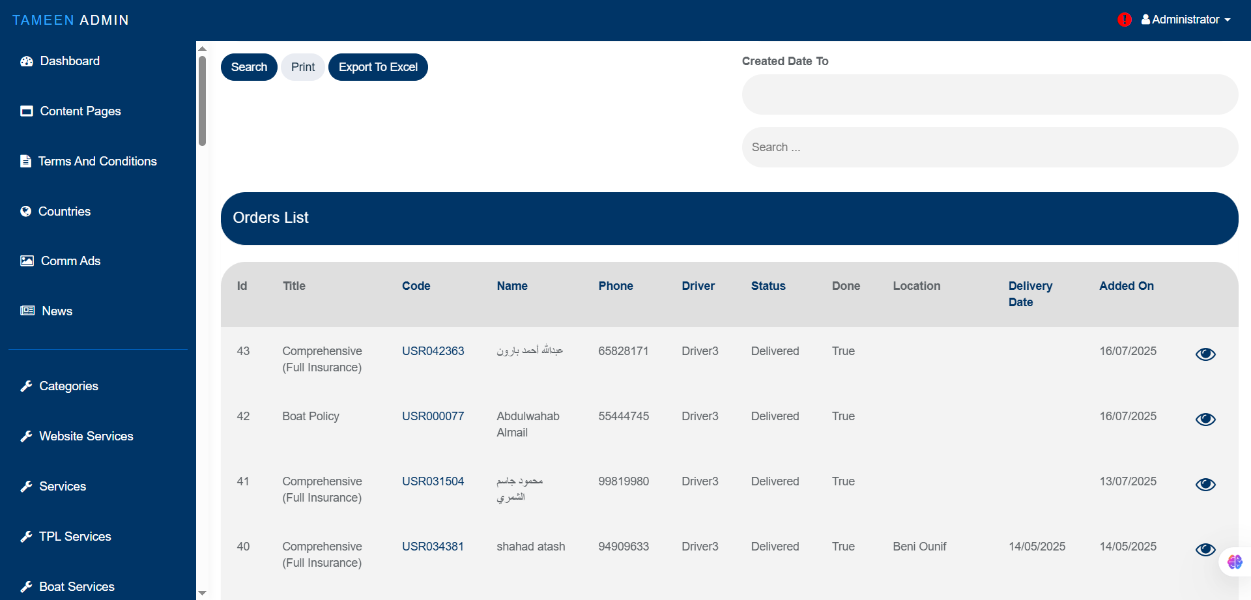Open TPL Services in sidebar menu
This screenshot has width=1251, height=600.
point(75,537)
